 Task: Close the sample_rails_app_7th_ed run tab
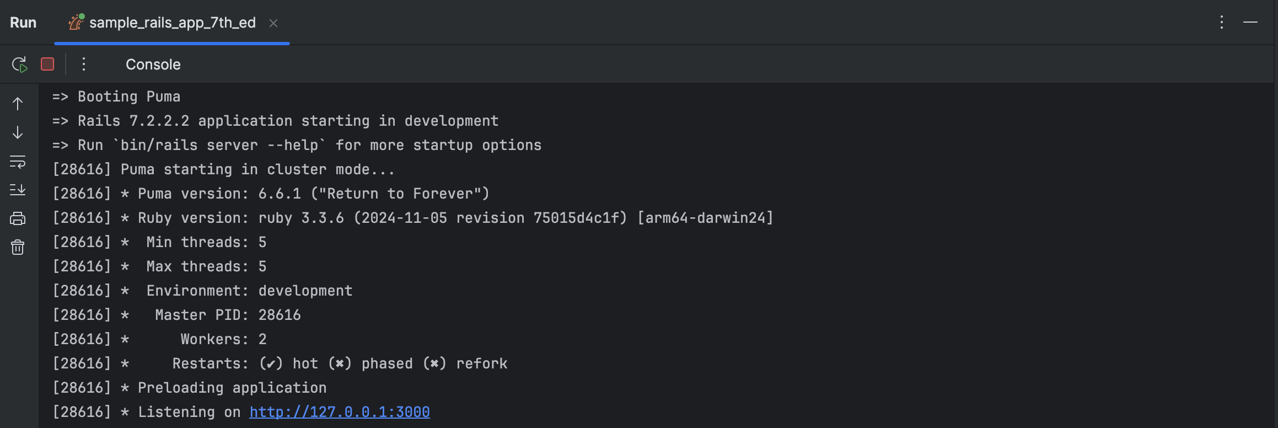pos(273,23)
